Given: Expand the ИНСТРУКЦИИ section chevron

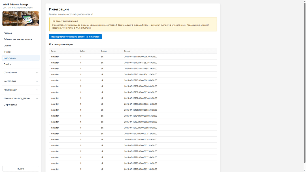Looking at the screenshot, I should [x=37, y=90].
